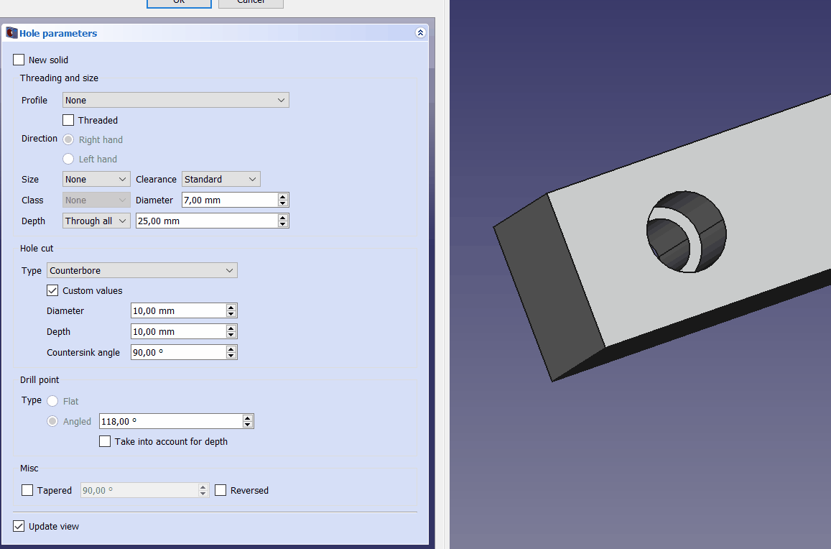Decrease hole Diameter with down arrow
The image size is (831, 549).
tap(283, 203)
